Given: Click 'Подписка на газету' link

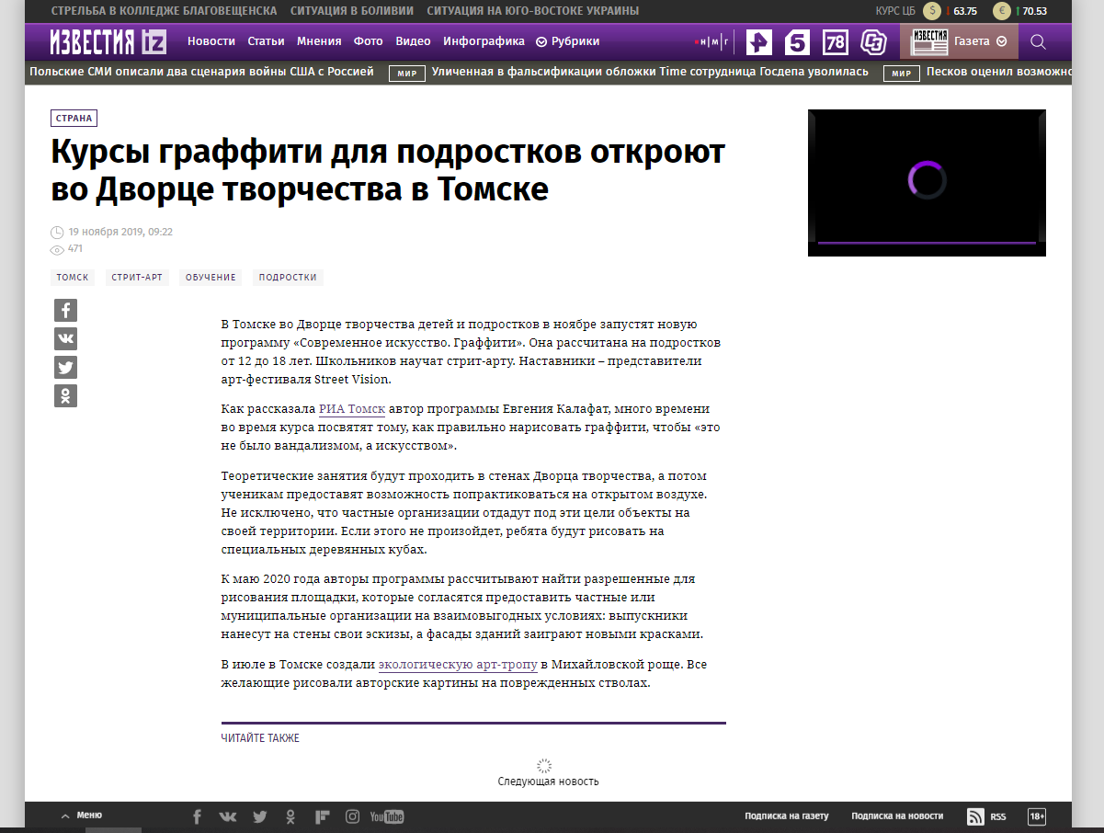Looking at the screenshot, I should click(787, 816).
